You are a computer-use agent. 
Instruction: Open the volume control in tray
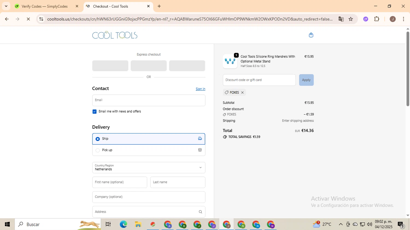pyautogui.click(x=370, y=224)
